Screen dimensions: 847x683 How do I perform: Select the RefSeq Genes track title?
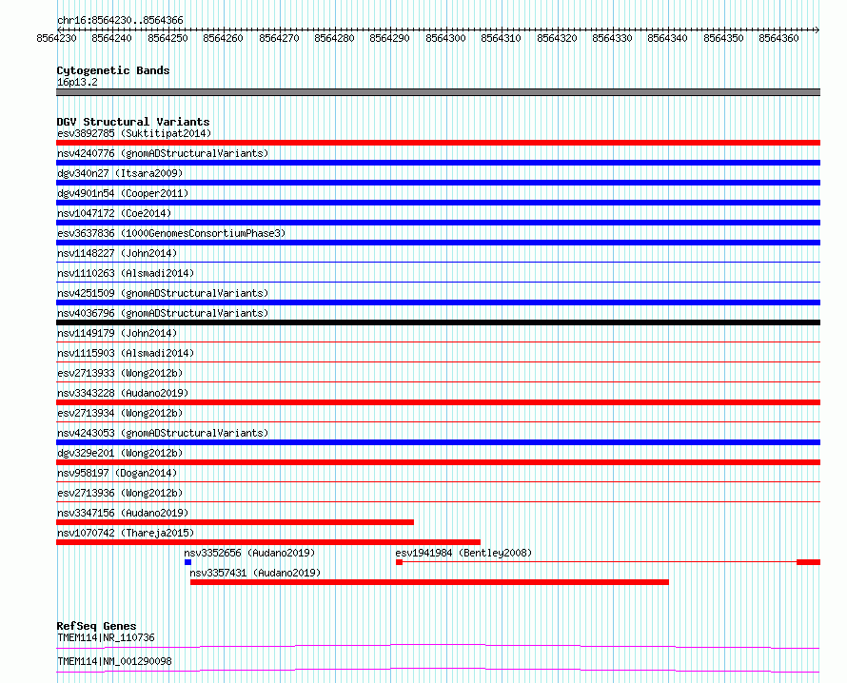[x=97, y=626]
